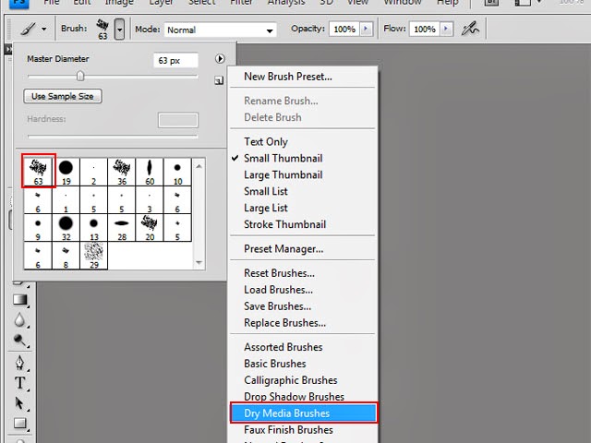Select the Pen tool
The height and width of the screenshot is (443, 591).
(19, 363)
